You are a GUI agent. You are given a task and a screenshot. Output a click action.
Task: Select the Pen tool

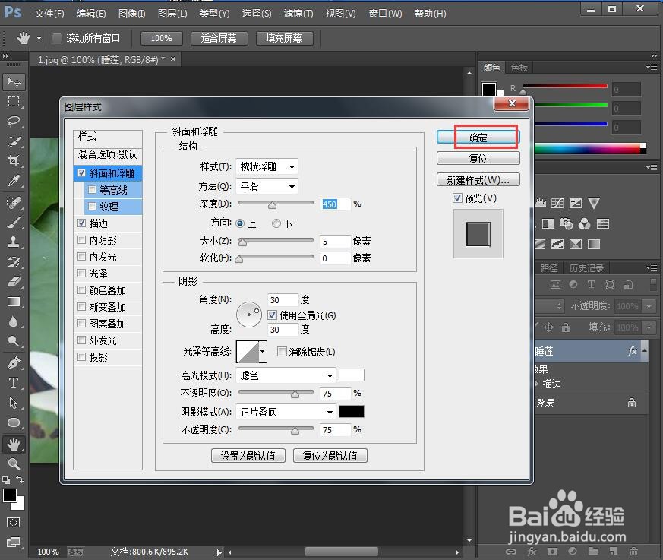14,363
